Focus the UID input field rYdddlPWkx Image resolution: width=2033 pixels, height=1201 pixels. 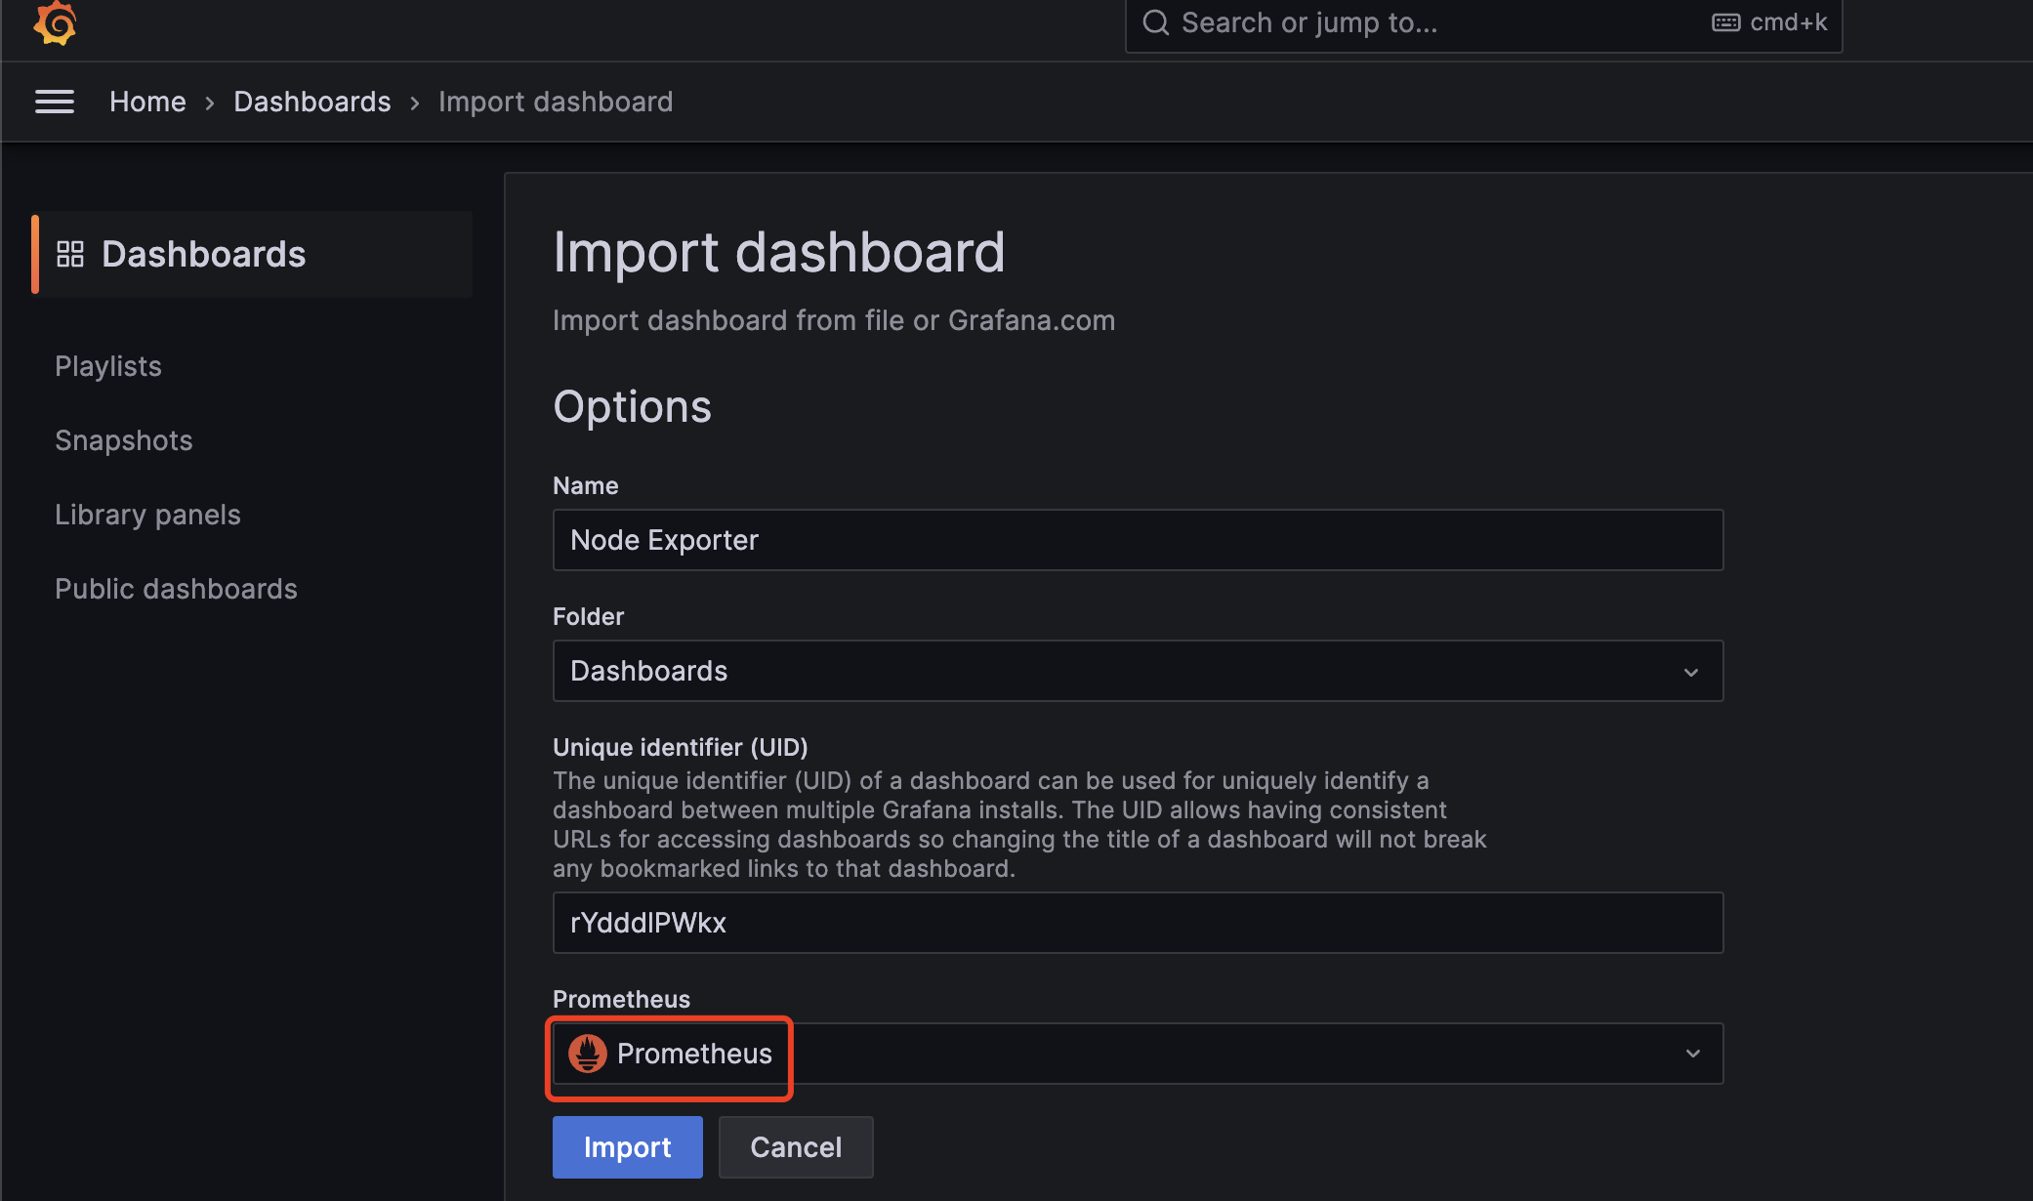1138,923
